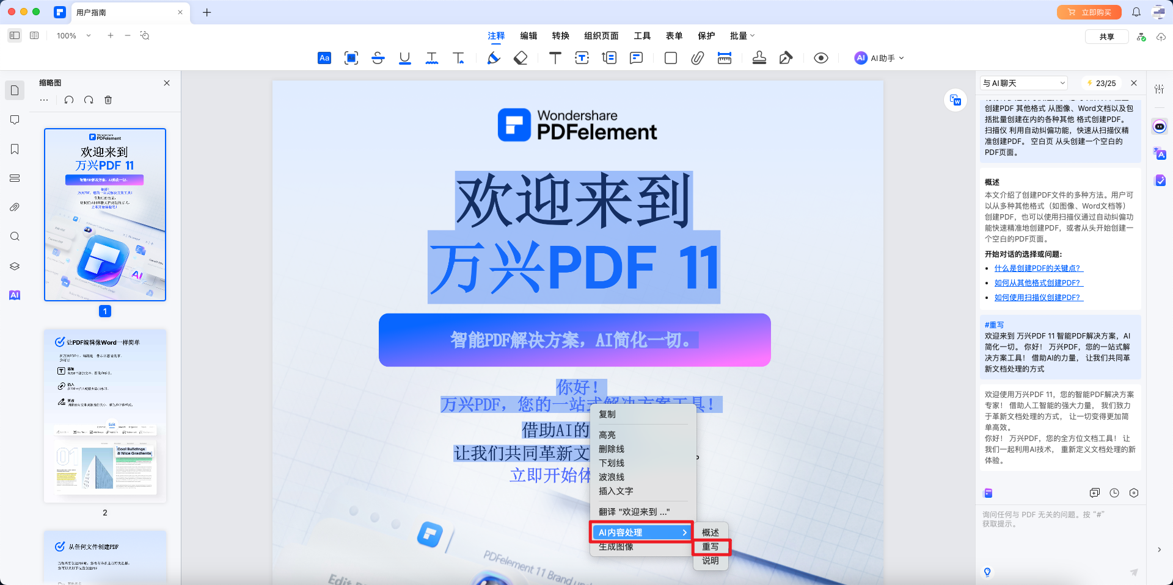Select the typewriter text tool

[x=555, y=58]
